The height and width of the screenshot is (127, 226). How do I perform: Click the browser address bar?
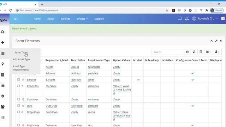92,10
